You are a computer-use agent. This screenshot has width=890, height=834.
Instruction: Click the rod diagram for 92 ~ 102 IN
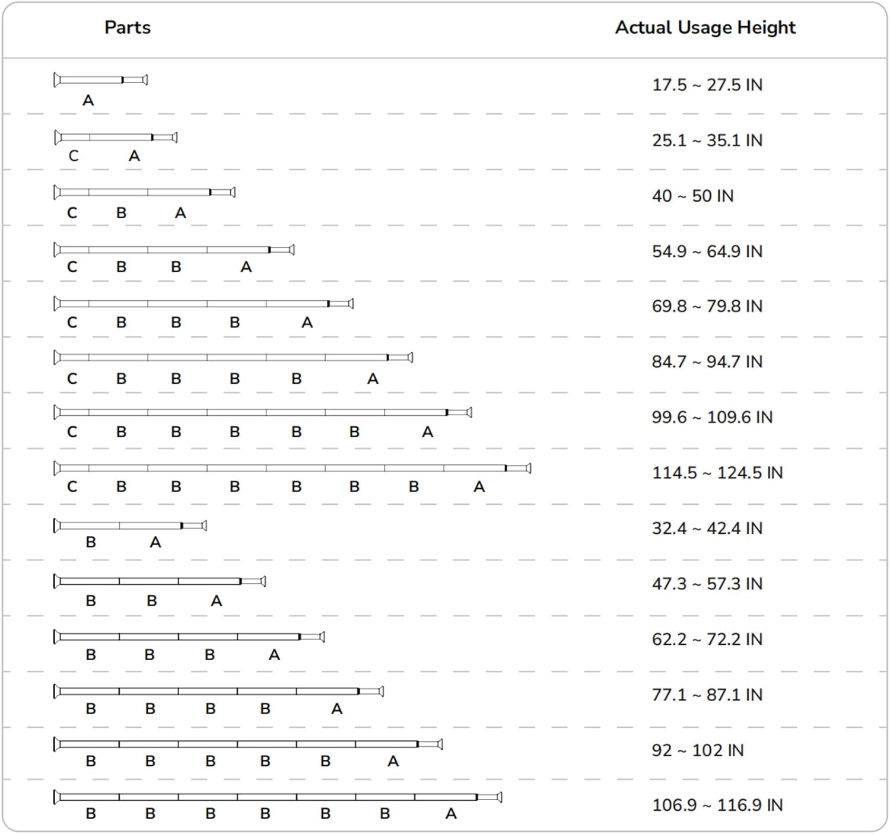click(x=248, y=744)
